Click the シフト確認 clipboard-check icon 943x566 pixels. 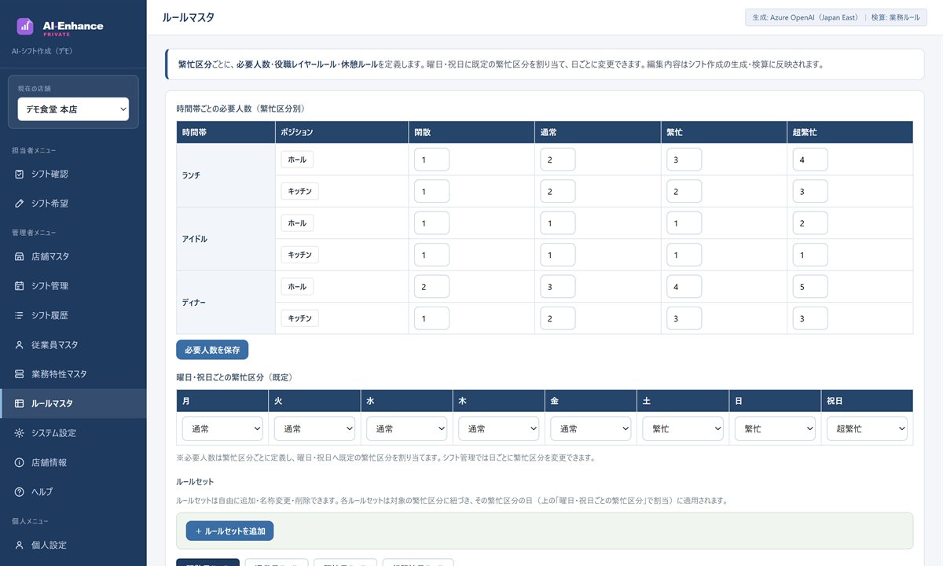(x=20, y=174)
